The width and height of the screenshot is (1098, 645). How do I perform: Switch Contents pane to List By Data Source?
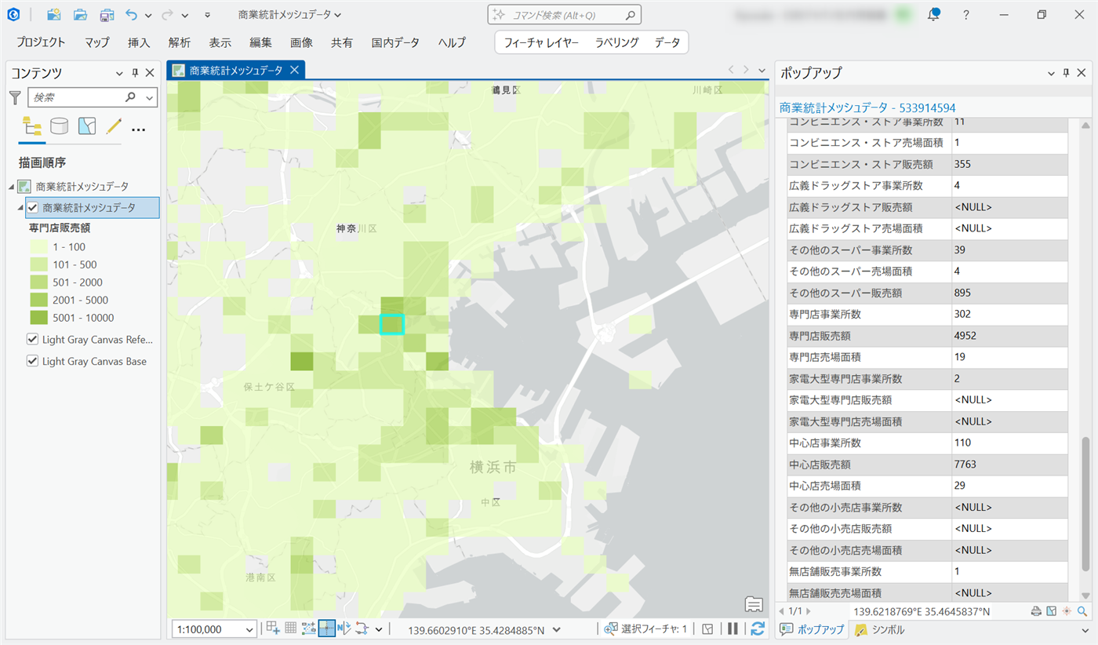[x=60, y=126]
